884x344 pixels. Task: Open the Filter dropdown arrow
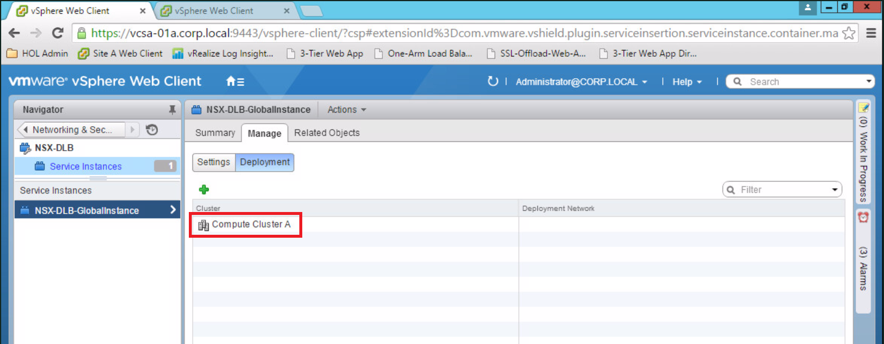coord(835,190)
